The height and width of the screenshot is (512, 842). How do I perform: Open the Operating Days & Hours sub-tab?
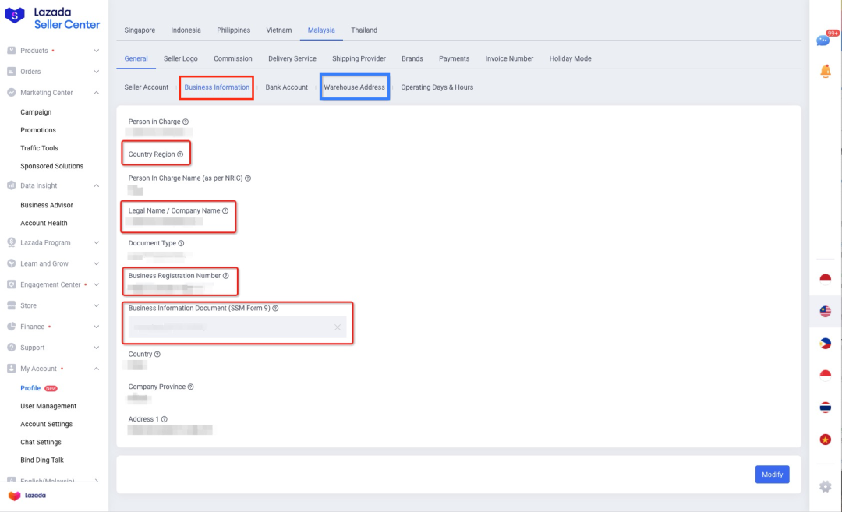click(437, 87)
